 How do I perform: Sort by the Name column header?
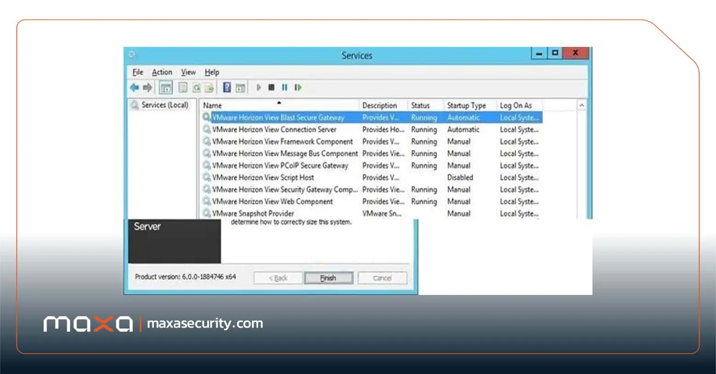click(279, 105)
